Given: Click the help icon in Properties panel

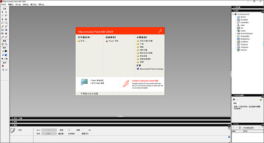Looking at the screenshot, I should point(229,129).
